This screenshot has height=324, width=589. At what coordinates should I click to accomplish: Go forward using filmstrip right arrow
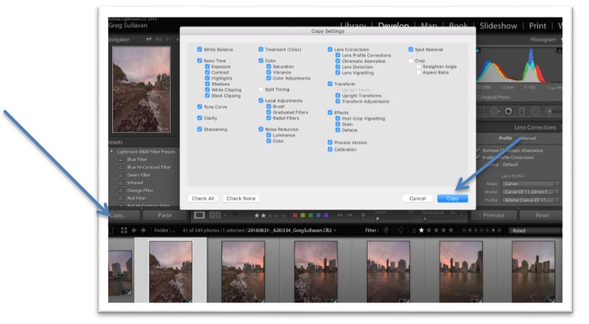click(143, 230)
